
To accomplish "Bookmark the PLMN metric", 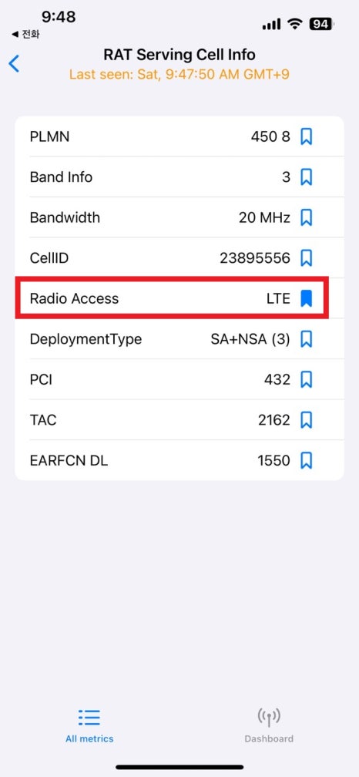I will click(307, 136).
